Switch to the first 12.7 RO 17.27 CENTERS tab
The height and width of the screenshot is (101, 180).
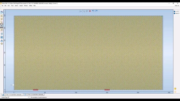pos(12,95)
